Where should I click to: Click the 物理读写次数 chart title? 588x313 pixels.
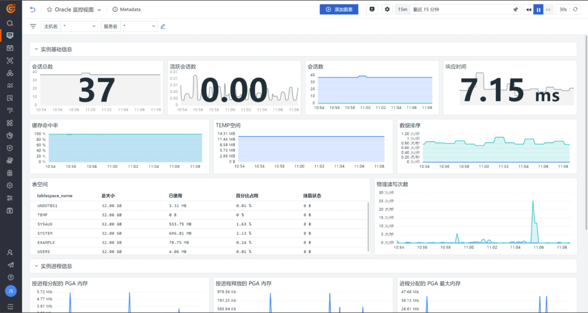tap(392, 184)
